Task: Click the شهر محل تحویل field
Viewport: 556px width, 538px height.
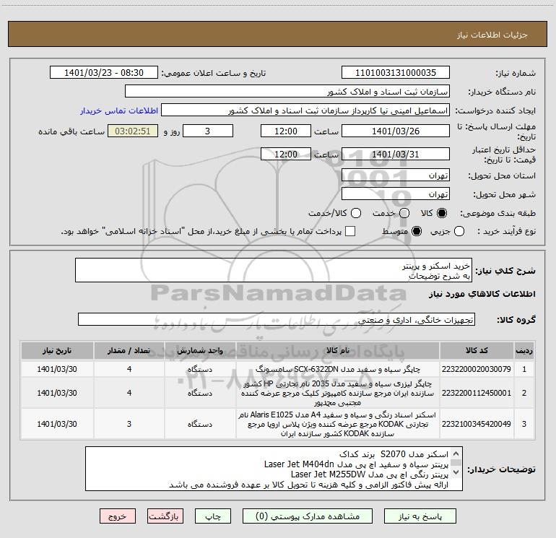Action: (396, 194)
